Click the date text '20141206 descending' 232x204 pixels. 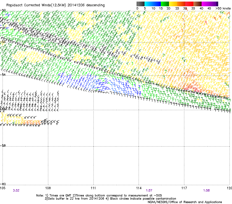pyautogui.click(x=86, y=5)
